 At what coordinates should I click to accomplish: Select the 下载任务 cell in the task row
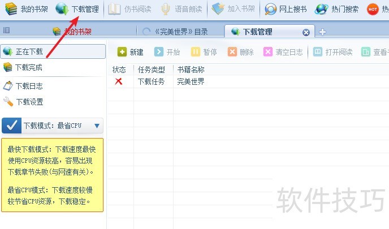click(x=152, y=81)
